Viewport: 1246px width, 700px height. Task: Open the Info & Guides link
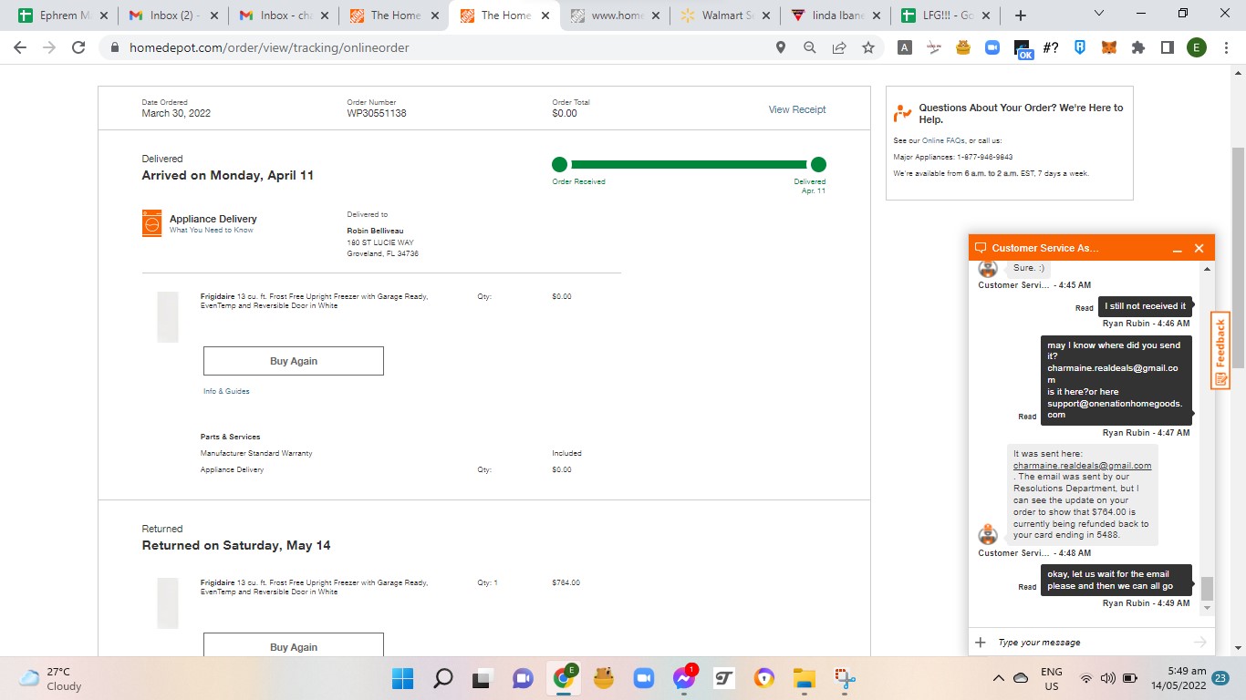[x=226, y=391]
